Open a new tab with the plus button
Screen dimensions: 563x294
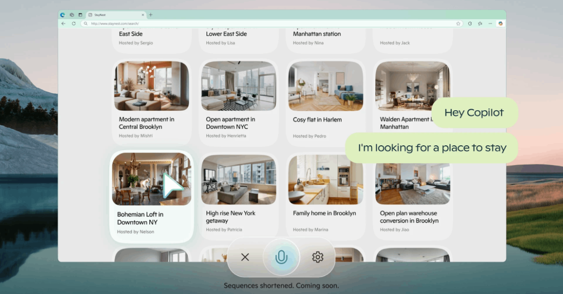pyautogui.click(x=151, y=15)
